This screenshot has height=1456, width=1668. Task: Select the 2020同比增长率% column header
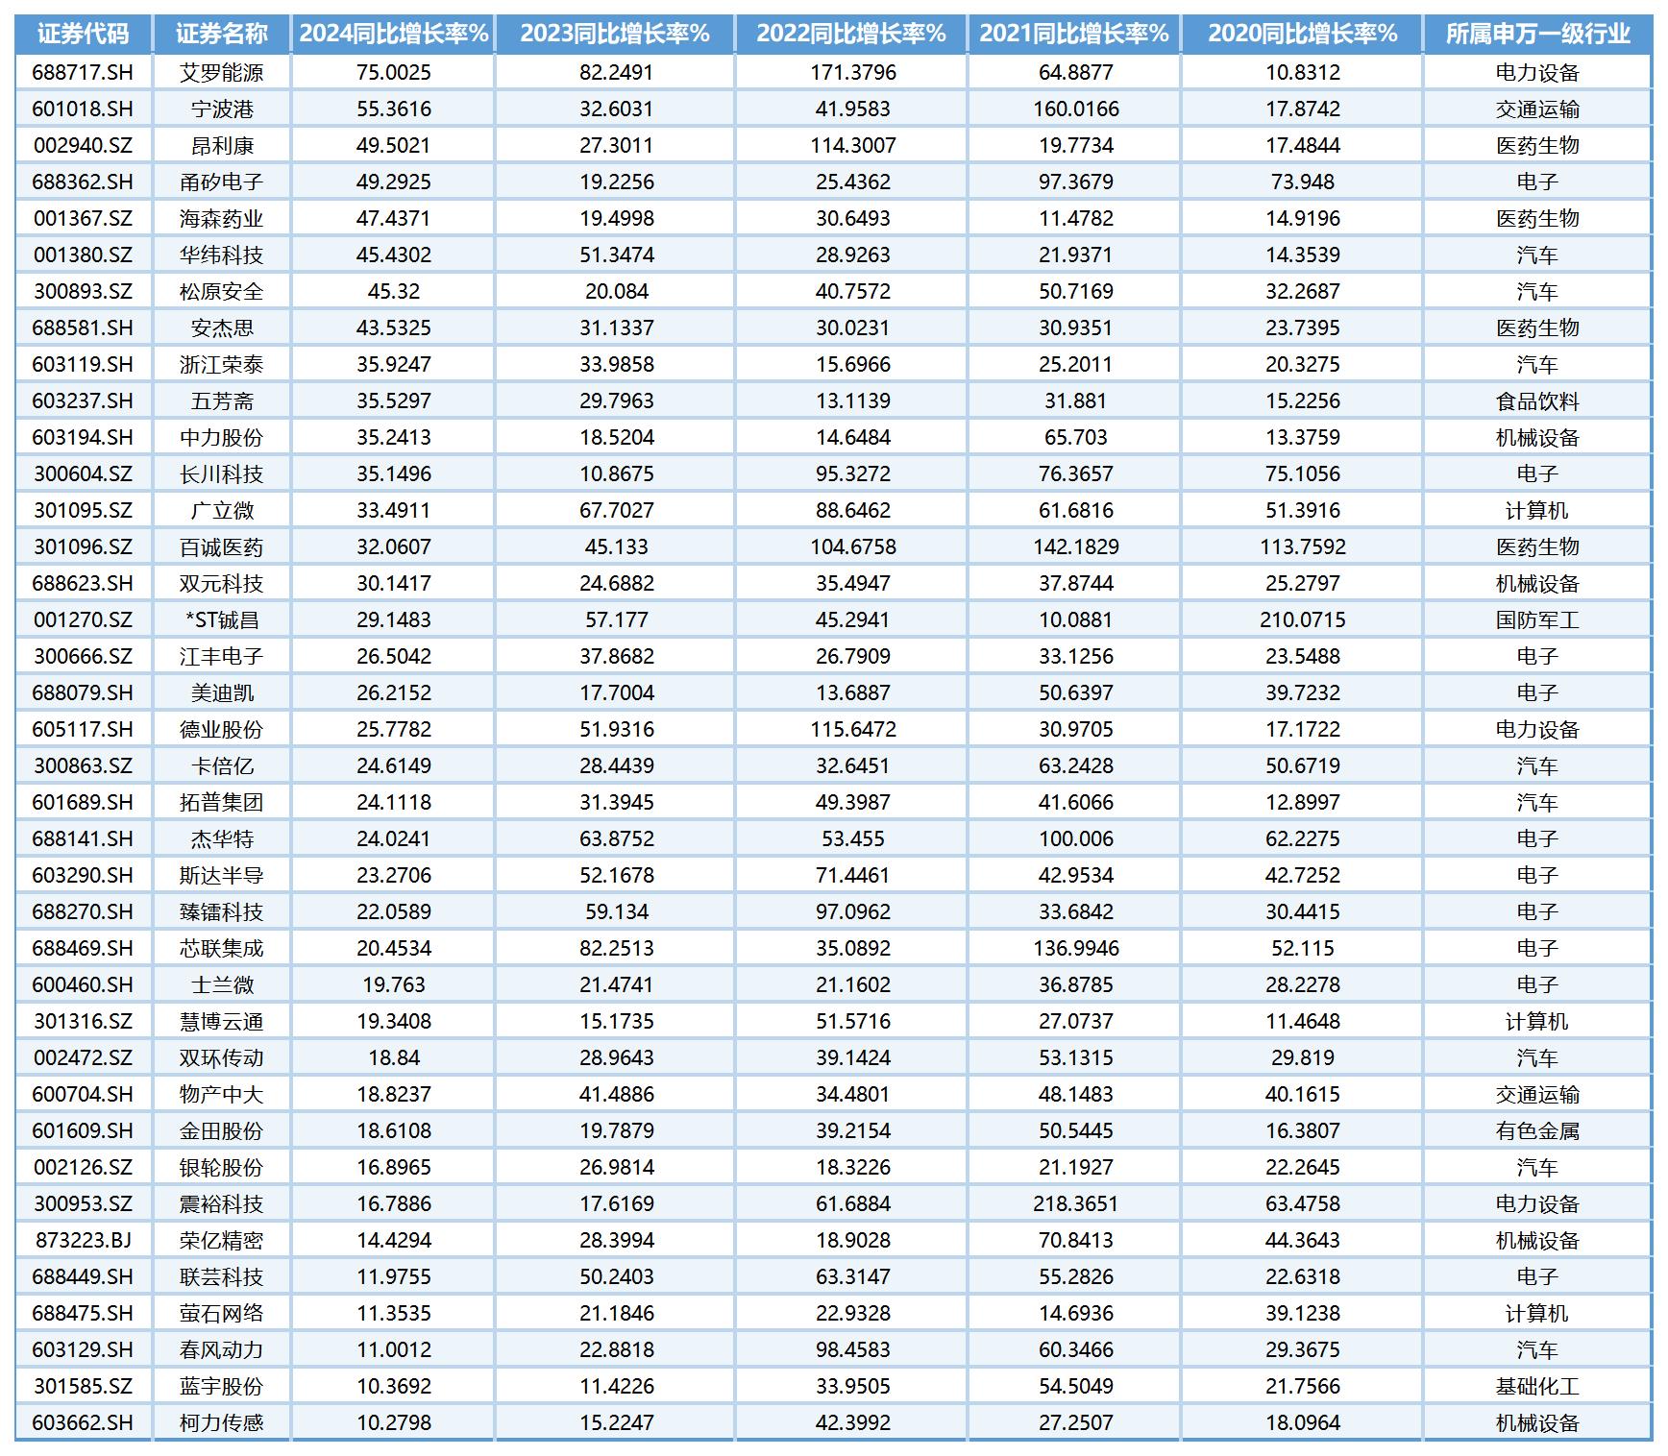[x=1302, y=34]
